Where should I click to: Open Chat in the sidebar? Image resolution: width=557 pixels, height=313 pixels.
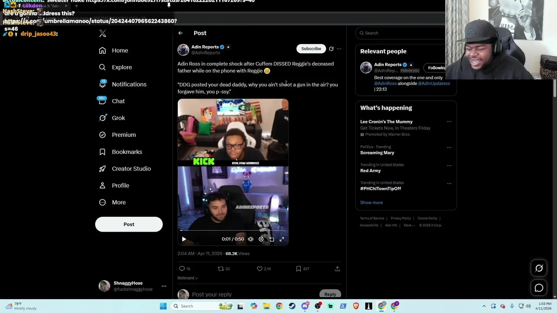[x=112, y=101]
